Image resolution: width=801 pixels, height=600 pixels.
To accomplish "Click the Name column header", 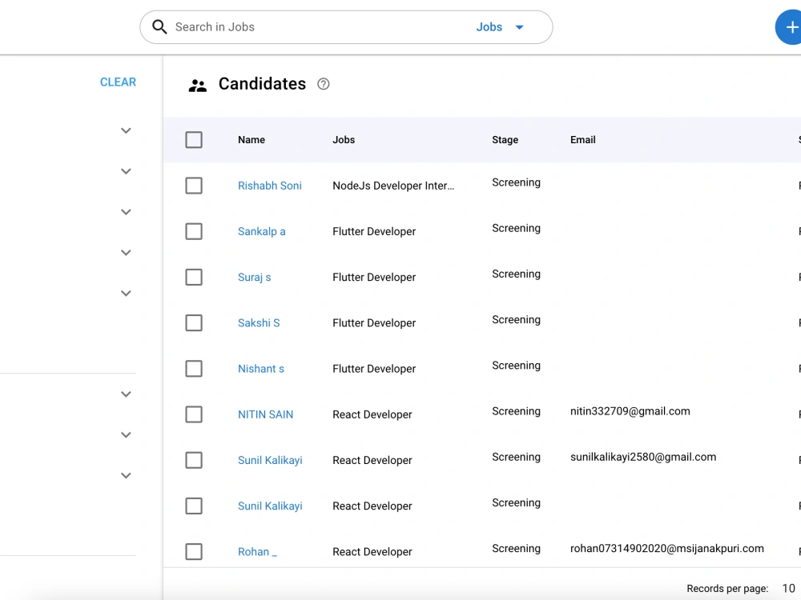I will point(251,139).
